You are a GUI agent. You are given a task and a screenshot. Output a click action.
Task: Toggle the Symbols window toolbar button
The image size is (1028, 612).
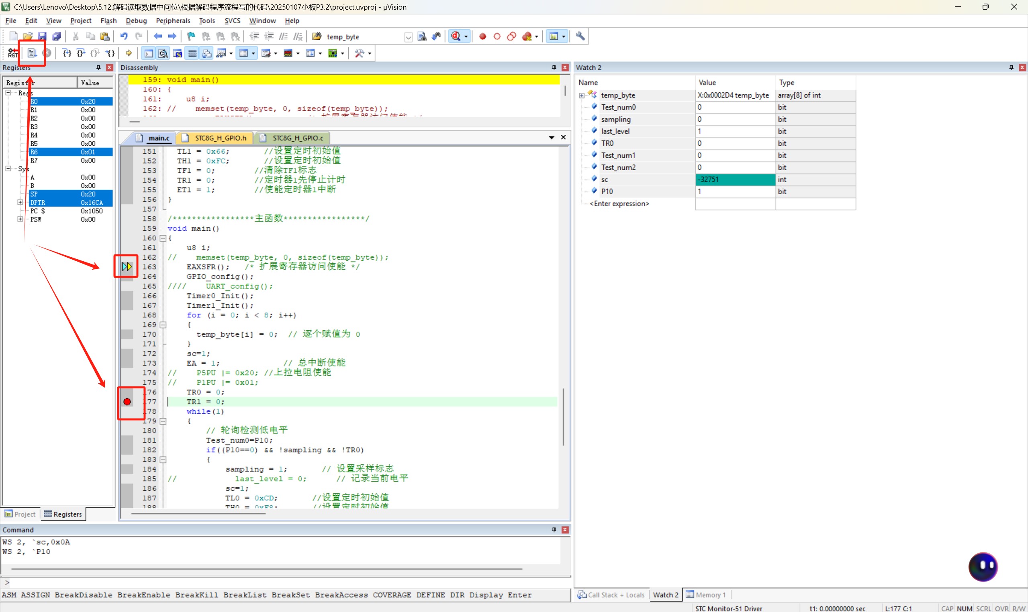pos(178,53)
